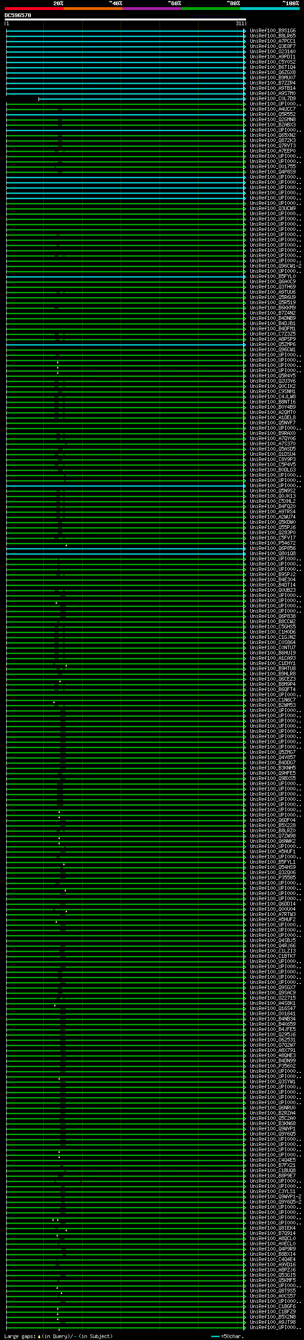Open hit UniRef100_B7ZZR4
This screenshot has width=304, height=1340.
click(272, 83)
